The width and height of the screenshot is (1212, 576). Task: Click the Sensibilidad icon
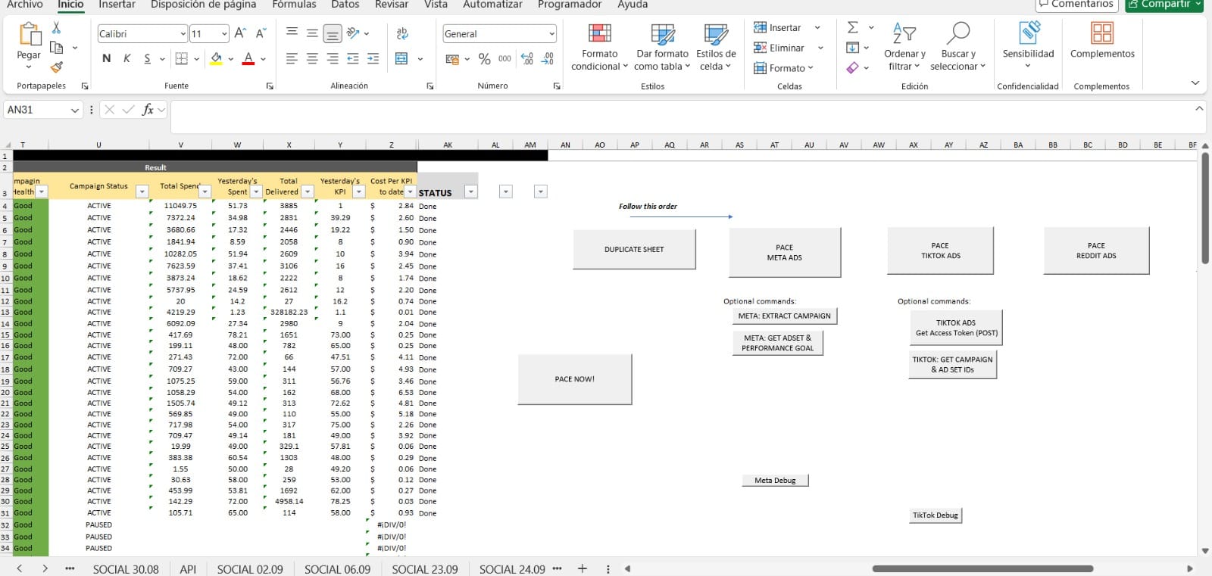1029,33
